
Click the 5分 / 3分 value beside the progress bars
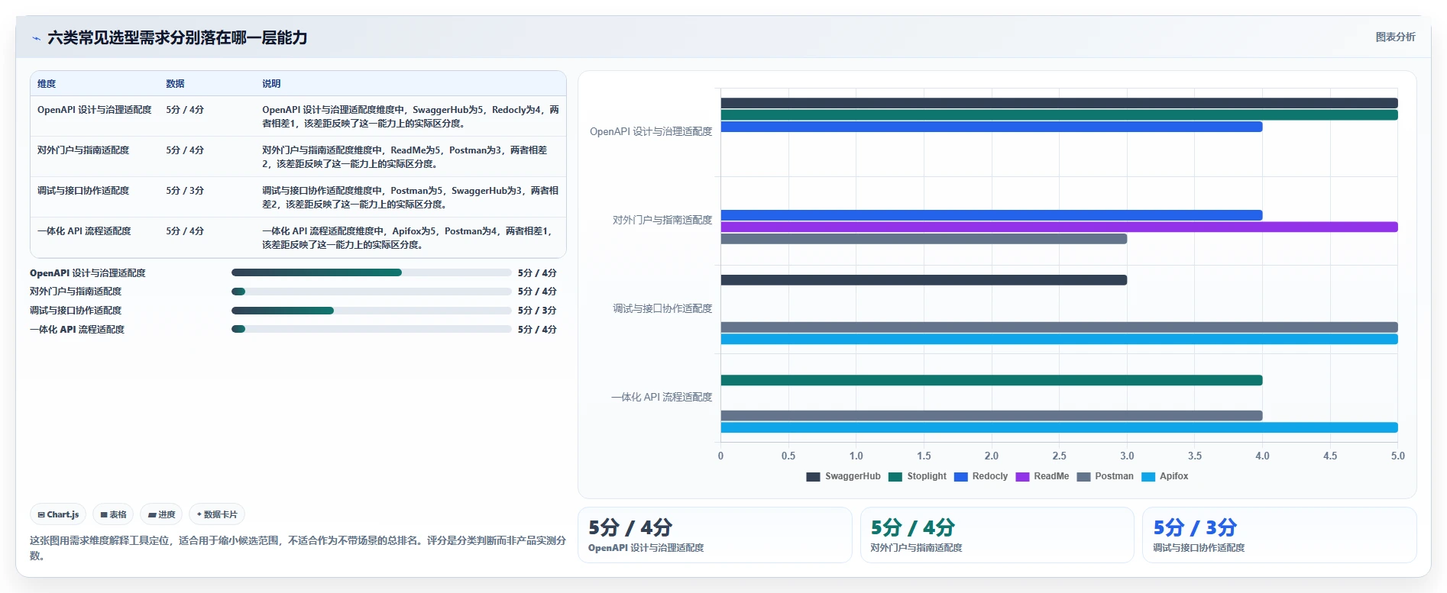(537, 311)
